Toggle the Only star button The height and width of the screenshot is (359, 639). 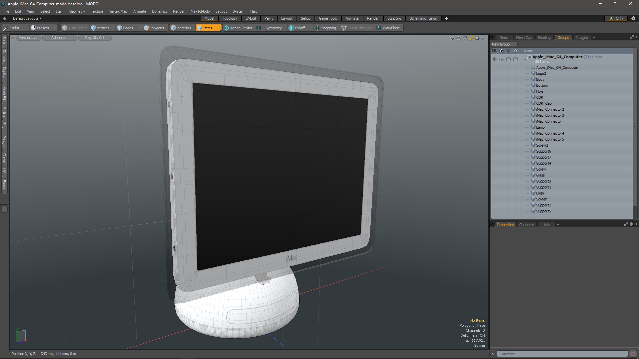(616, 18)
